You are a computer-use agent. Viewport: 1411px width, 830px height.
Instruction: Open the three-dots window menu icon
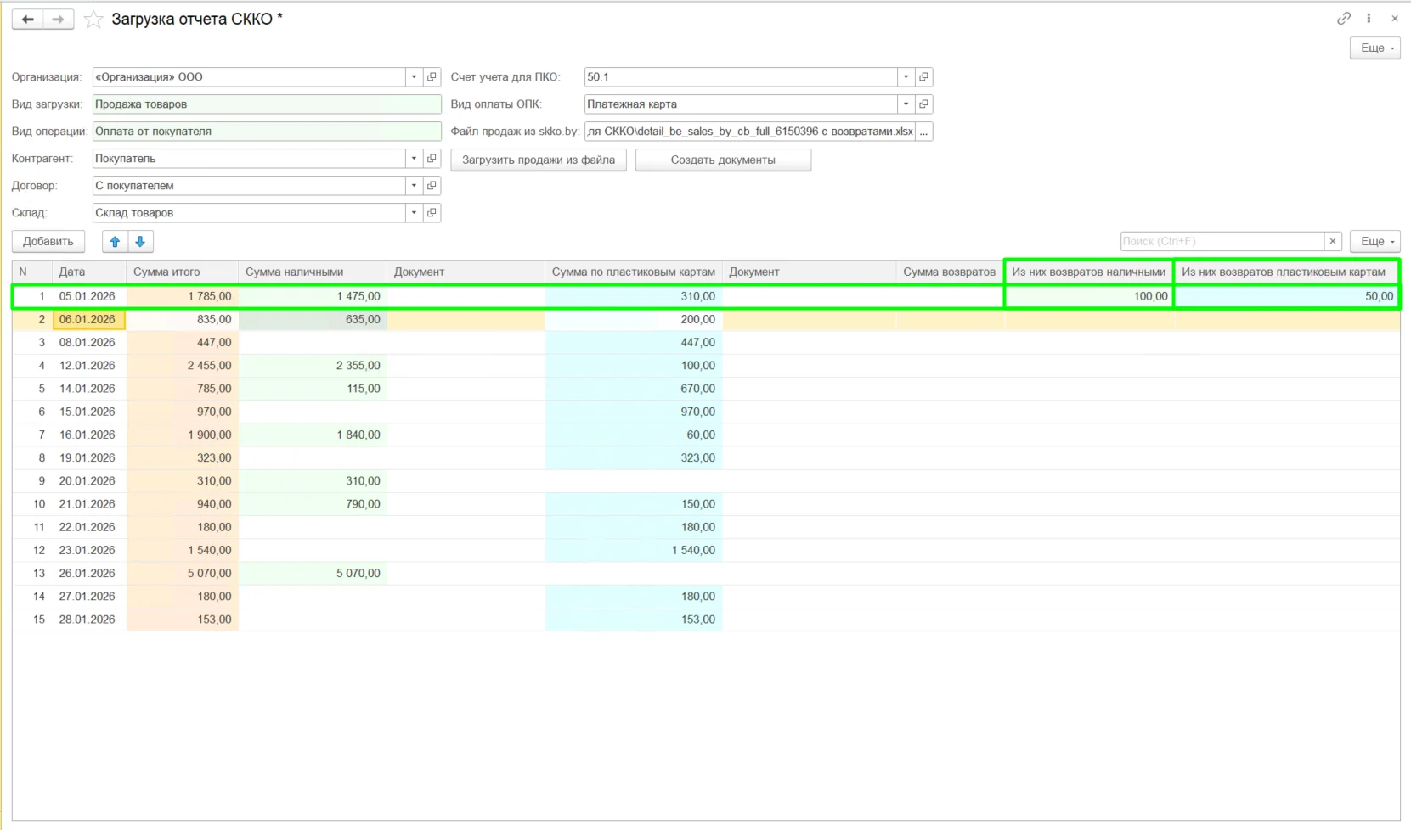coord(1369,18)
